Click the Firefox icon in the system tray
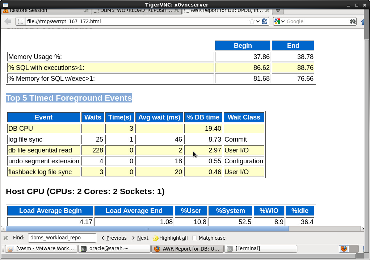Image resolution: width=370 pixels, height=260 pixels. 344,249
